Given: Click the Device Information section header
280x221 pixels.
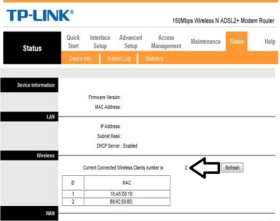Looking at the screenshot, I should (29, 85).
